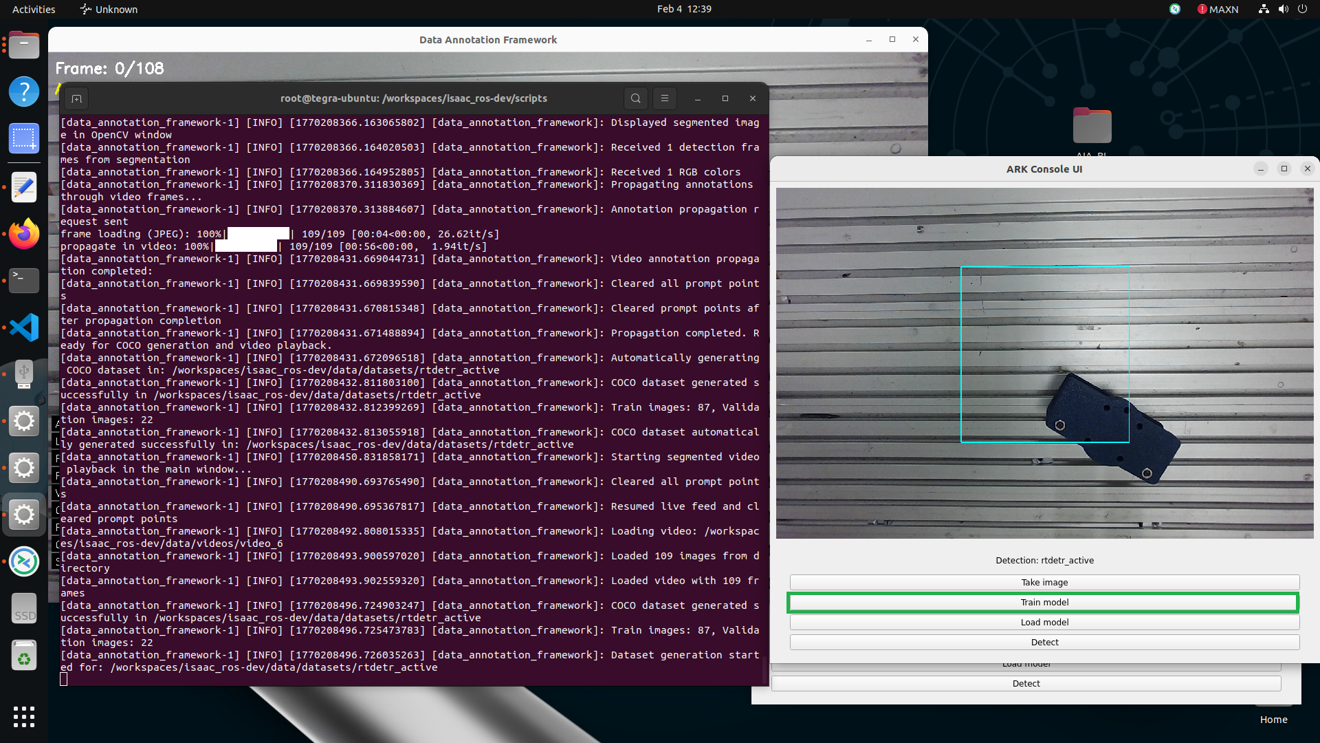Open the power menu icon
1320x743 pixels.
pos(1302,9)
